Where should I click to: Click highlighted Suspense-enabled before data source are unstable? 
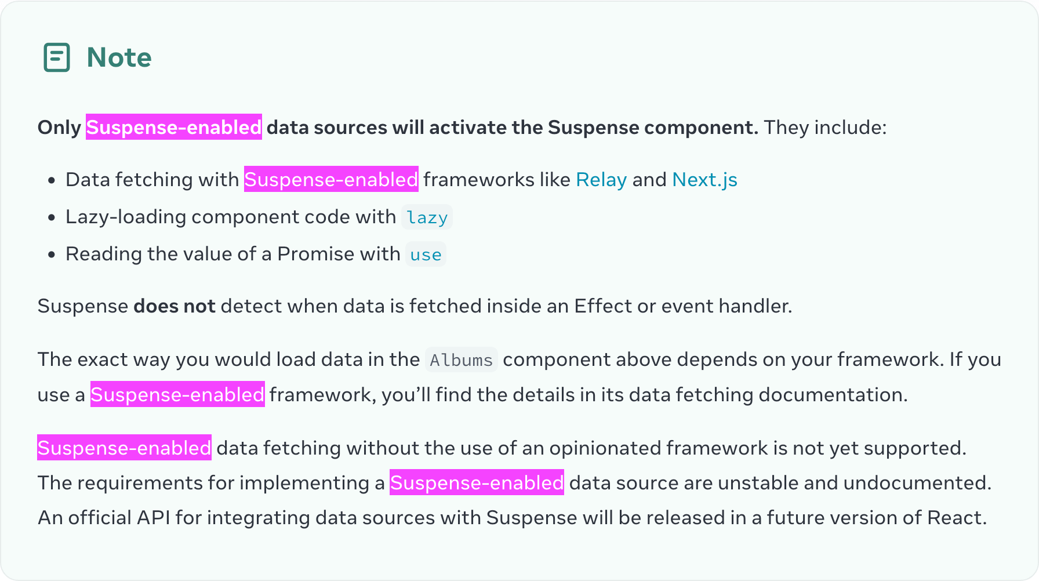(x=477, y=482)
